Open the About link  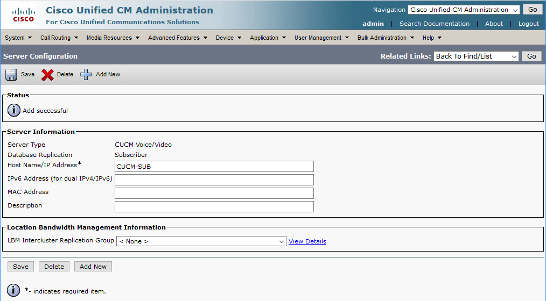494,24
